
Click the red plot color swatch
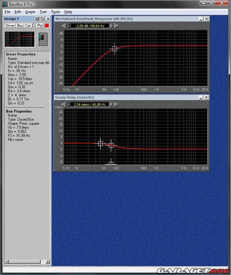(47, 26)
